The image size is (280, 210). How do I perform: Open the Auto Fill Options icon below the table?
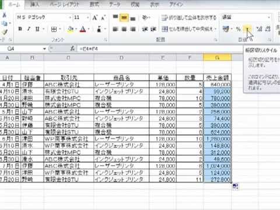pyautogui.click(x=235, y=187)
